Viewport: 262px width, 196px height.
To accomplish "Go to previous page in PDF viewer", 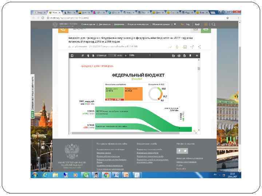I will (x=88, y=56).
